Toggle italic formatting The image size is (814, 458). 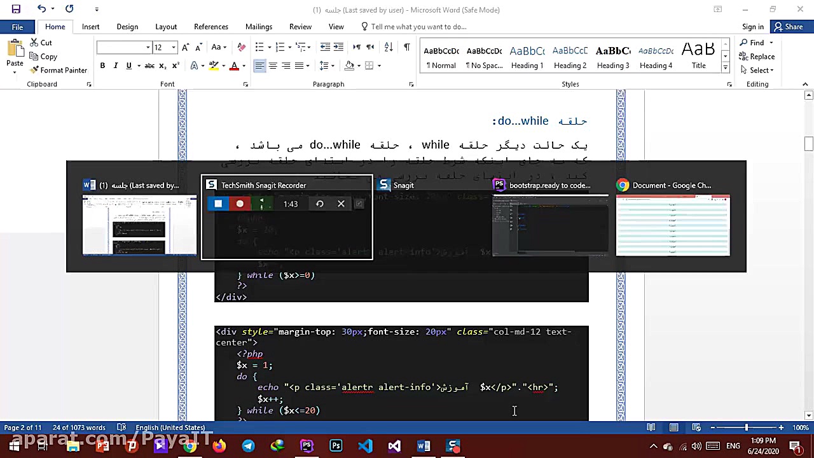tap(115, 66)
